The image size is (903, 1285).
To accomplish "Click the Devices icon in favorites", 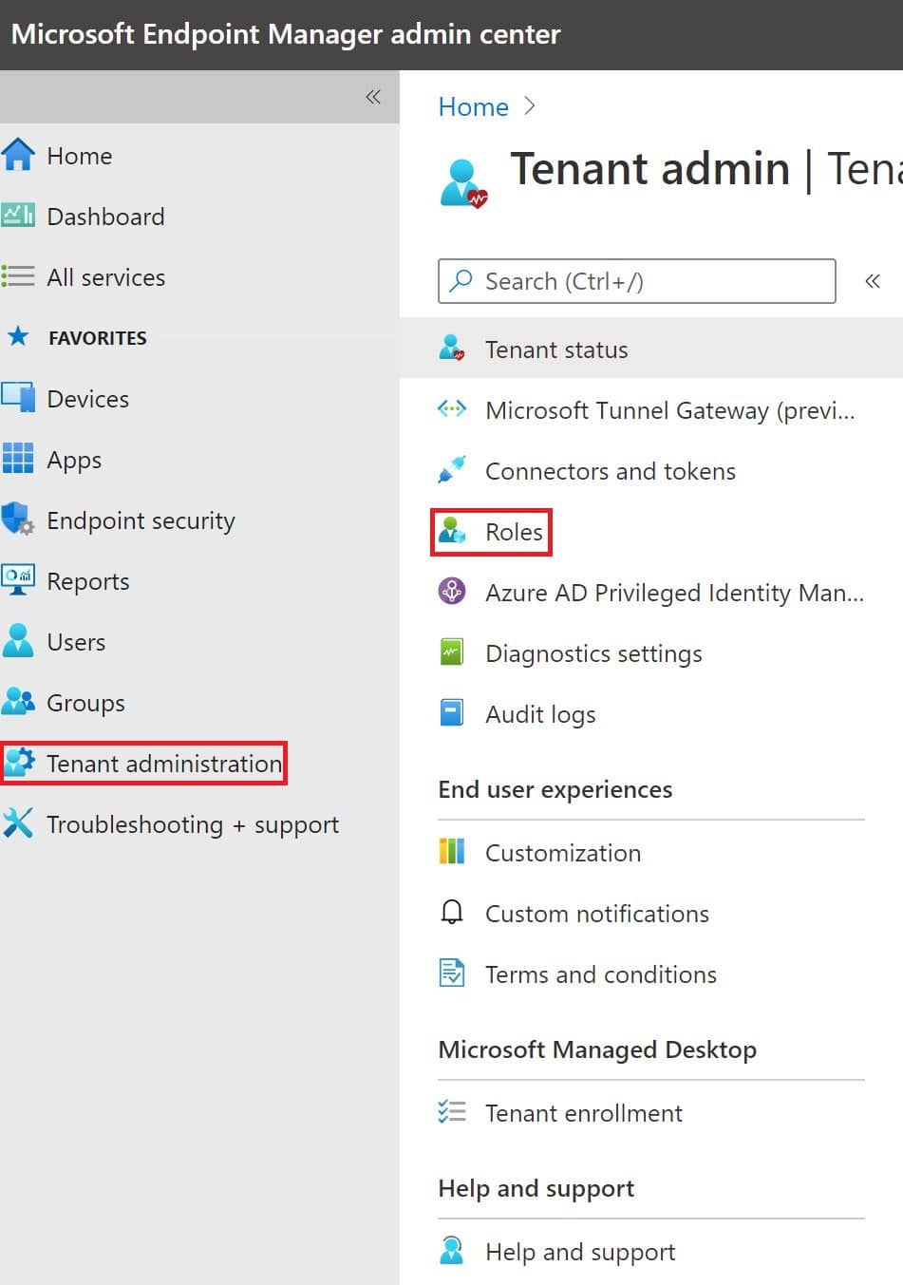I will click(x=18, y=398).
